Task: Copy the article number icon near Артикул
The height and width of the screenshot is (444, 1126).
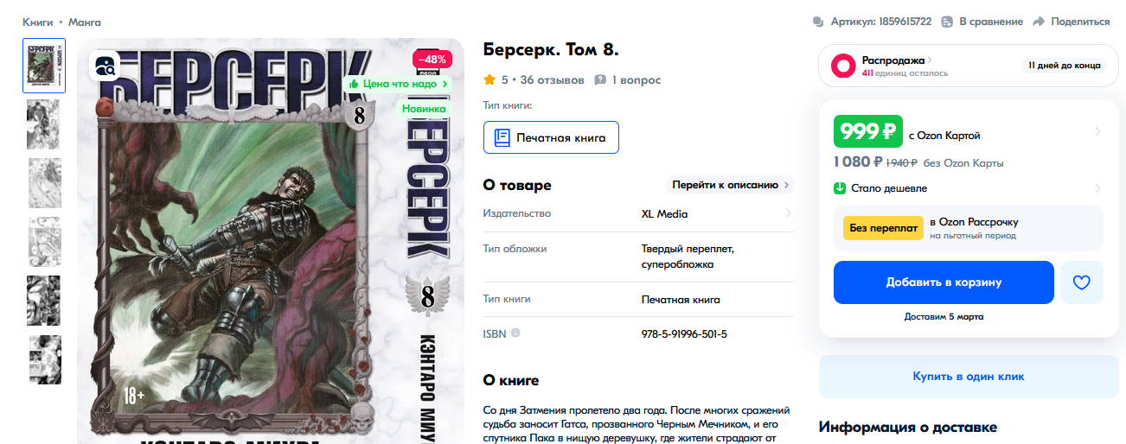Action: pyautogui.click(x=818, y=22)
